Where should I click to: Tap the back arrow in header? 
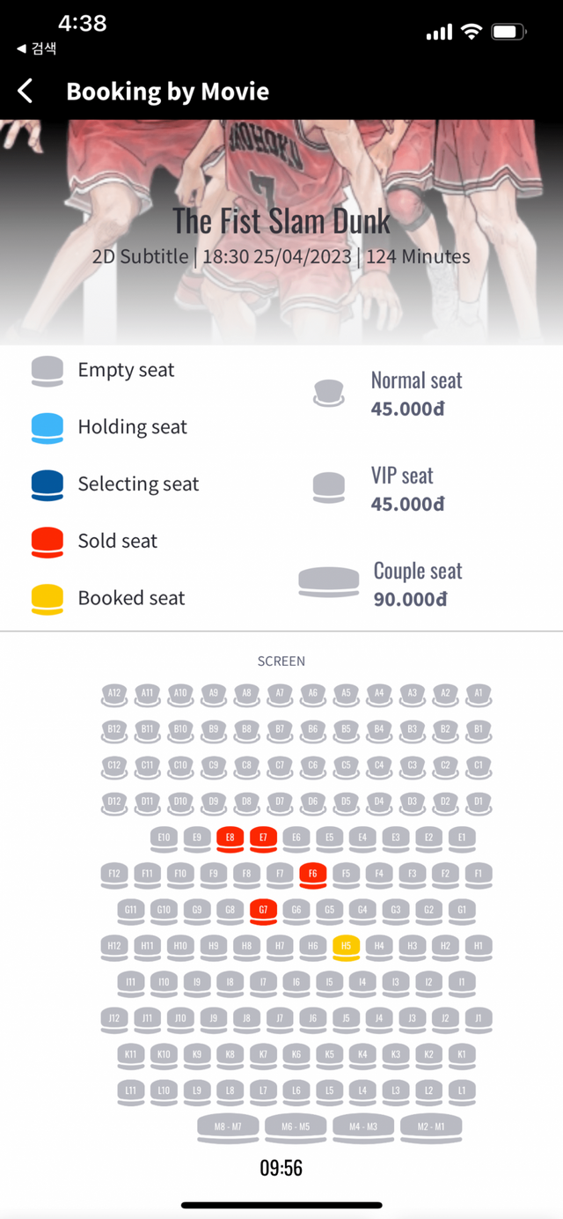(26, 91)
